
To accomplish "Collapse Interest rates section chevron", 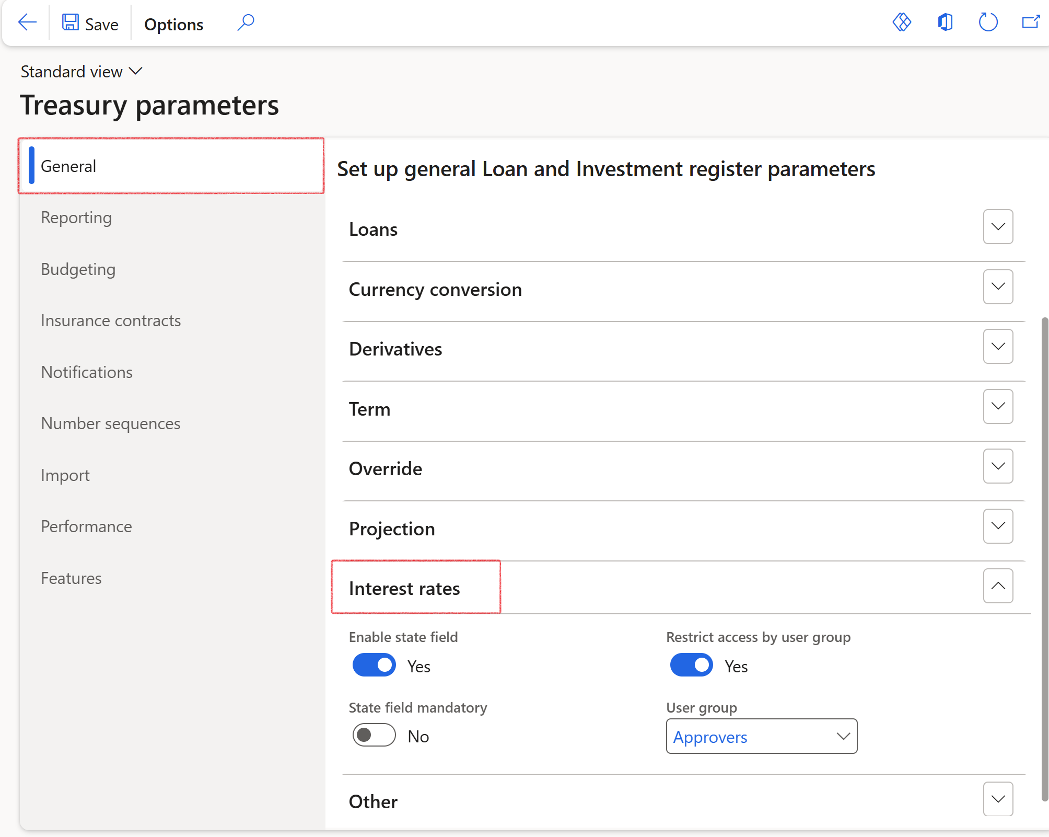I will [x=998, y=586].
